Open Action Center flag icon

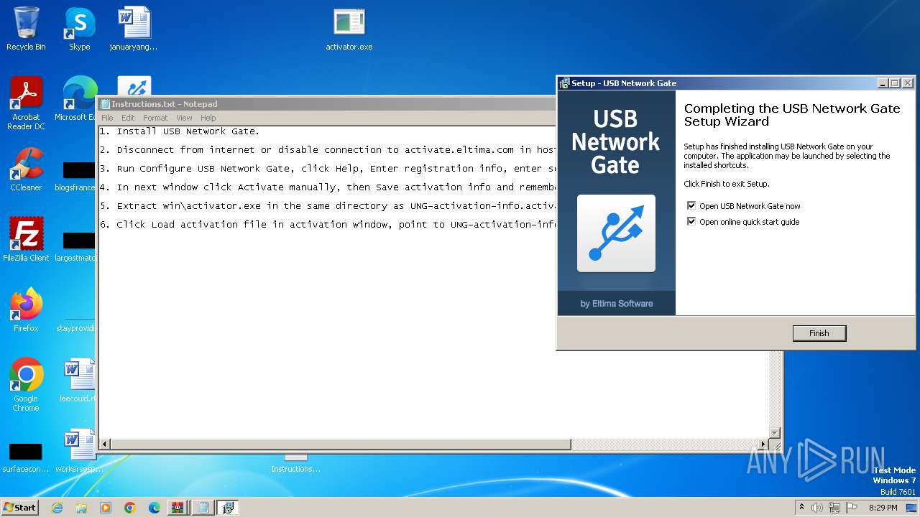click(851, 508)
